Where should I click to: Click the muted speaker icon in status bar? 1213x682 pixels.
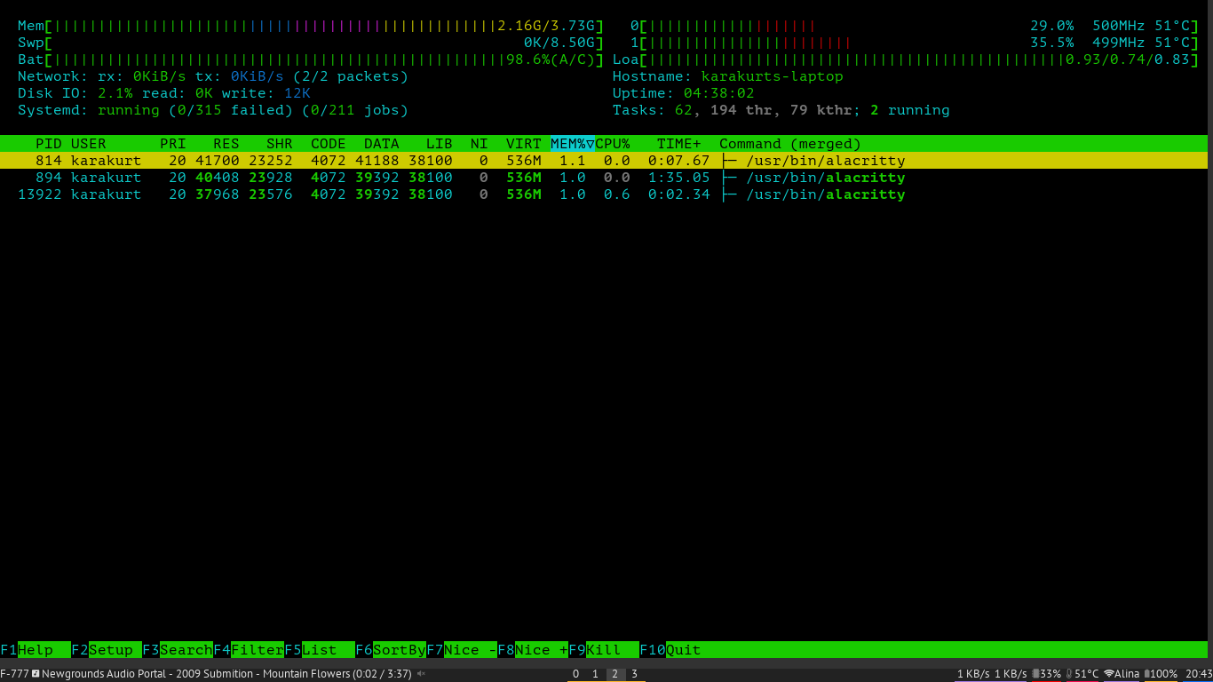pos(421,674)
